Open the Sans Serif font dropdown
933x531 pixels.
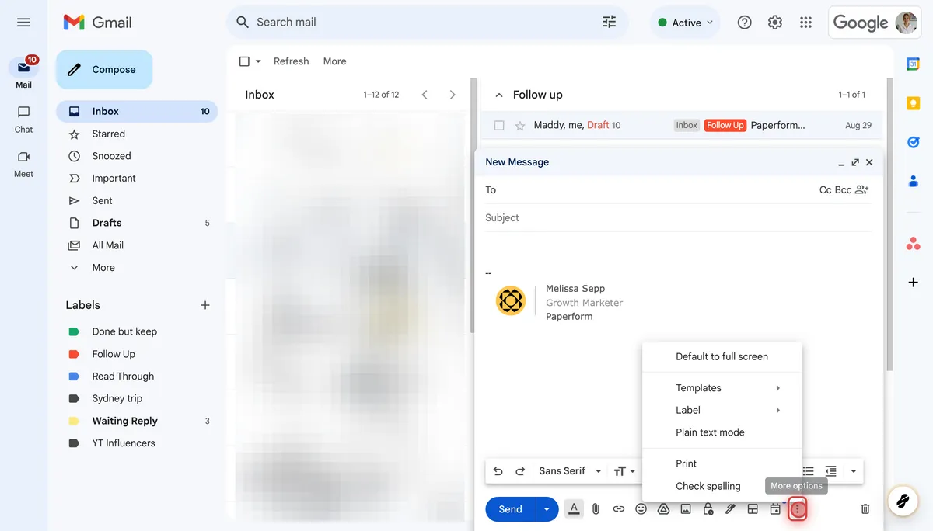(x=570, y=471)
